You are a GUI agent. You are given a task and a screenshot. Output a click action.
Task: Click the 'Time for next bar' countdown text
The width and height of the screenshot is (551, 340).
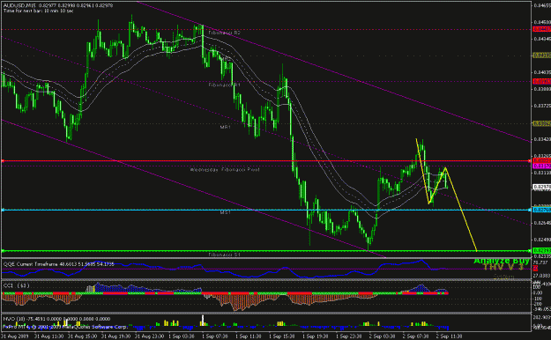coord(39,11)
